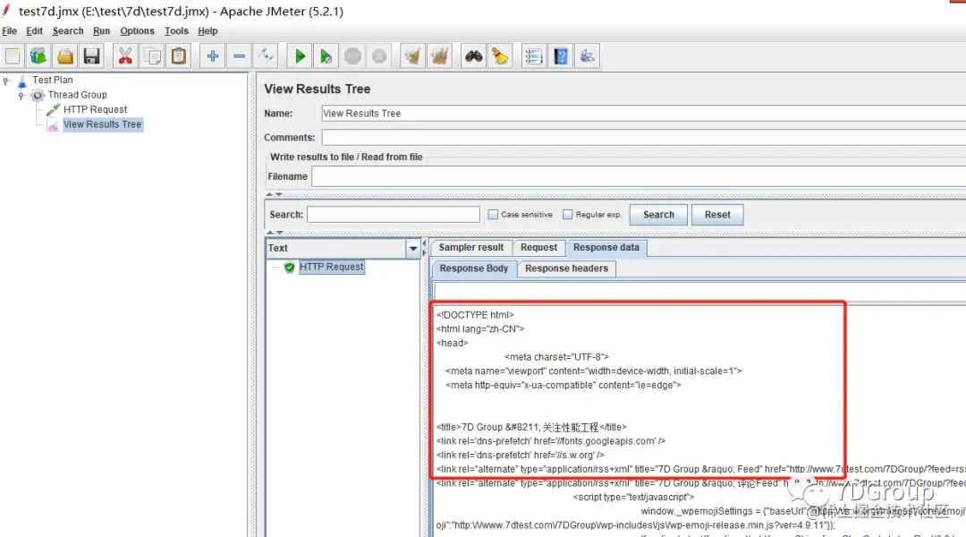Viewport: 966px width, 537px height.
Task: Click the Copy icon in toolbar
Action: pos(152,56)
